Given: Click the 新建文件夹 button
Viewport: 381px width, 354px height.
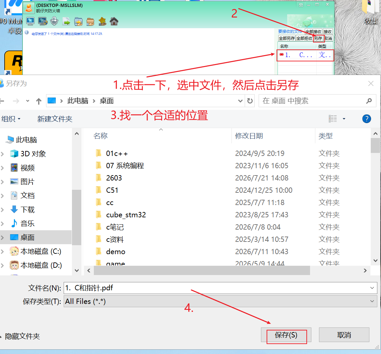Looking at the screenshot, I should pyautogui.click(x=55, y=119).
